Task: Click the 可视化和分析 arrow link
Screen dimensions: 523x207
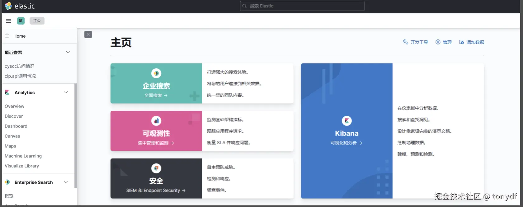Action: tap(346, 143)
